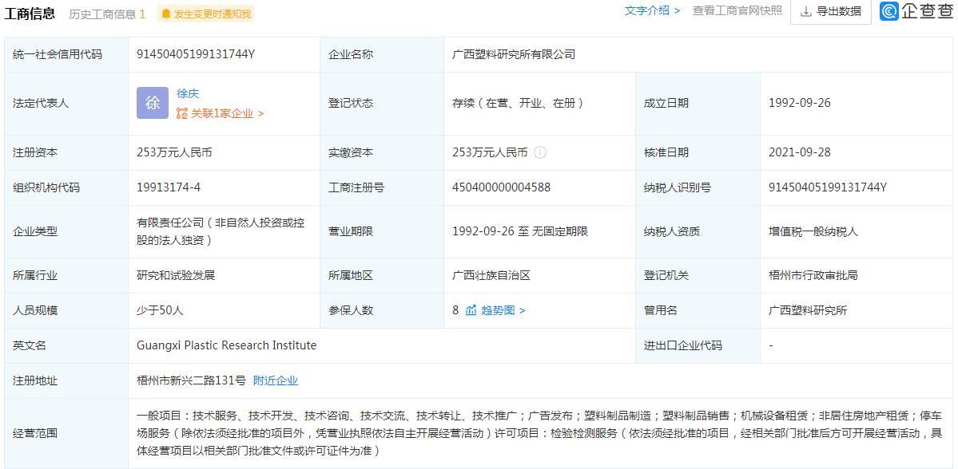Open the 历史工商信息 1 tab

tap(107, 14)
